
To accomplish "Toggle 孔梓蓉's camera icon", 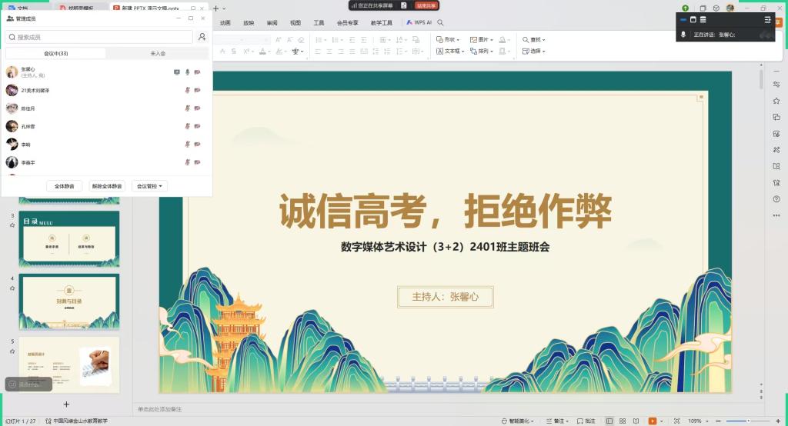I will [x=198, y=127].
